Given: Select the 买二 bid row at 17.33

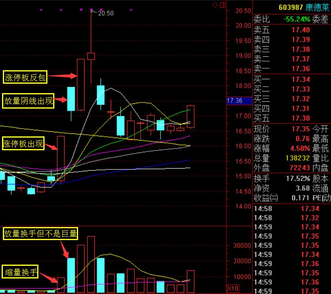Looking at the screenshot, I should tap(292, 89).
